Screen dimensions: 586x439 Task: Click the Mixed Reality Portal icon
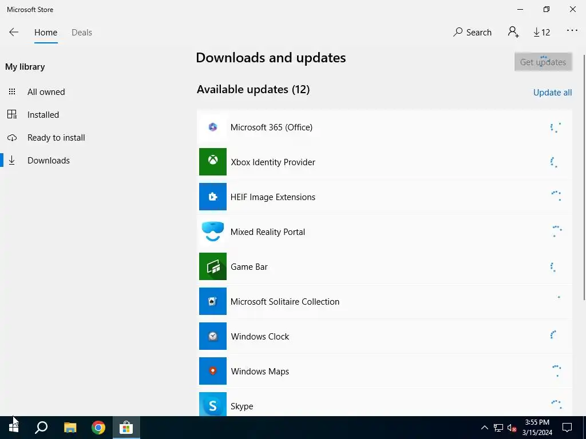pos(213,232)
